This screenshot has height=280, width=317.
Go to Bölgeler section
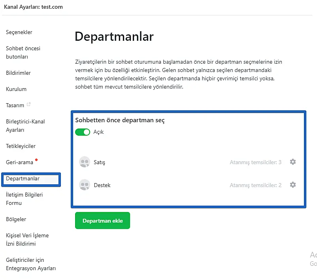16,219
